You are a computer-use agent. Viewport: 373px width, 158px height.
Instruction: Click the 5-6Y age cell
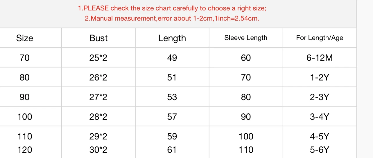(x=320, y=150)
